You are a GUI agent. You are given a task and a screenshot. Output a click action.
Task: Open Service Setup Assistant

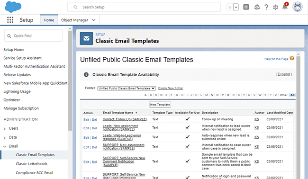pyautogui.click(x=23, y=58)
